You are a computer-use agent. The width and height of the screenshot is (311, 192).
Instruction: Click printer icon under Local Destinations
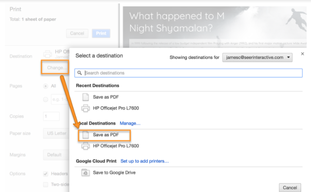86,146
